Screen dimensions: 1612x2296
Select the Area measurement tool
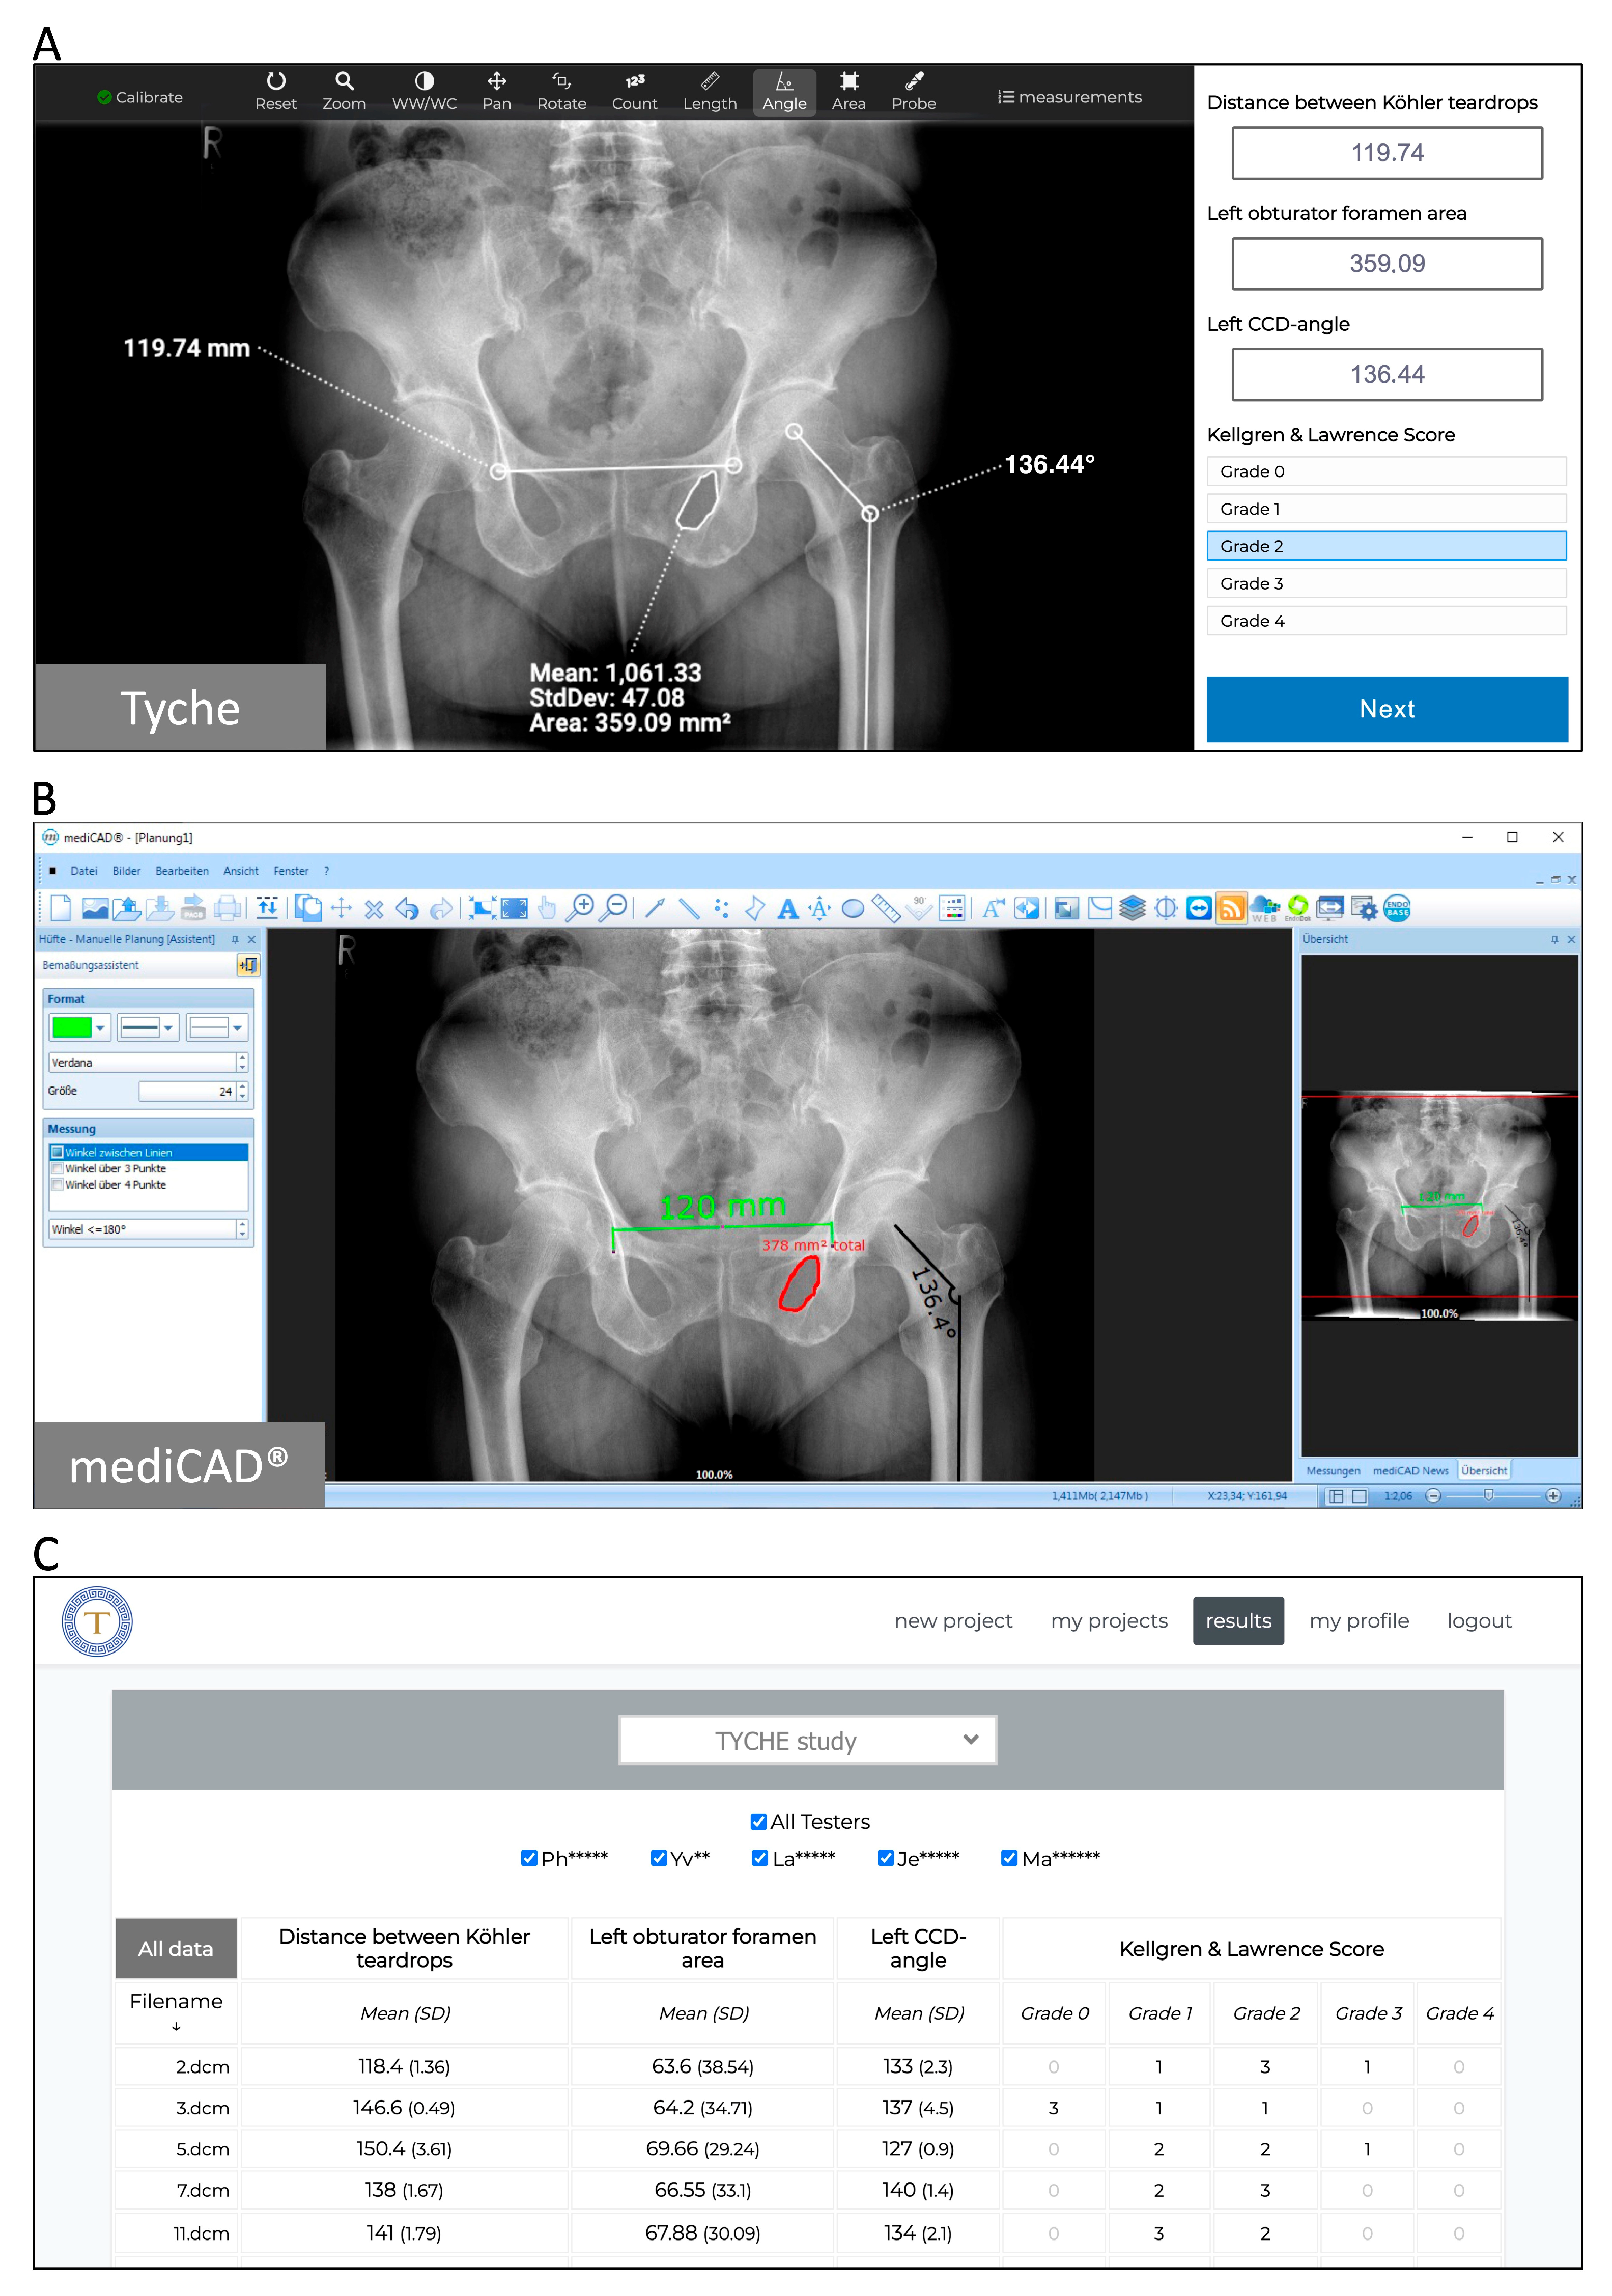point(848,92)
